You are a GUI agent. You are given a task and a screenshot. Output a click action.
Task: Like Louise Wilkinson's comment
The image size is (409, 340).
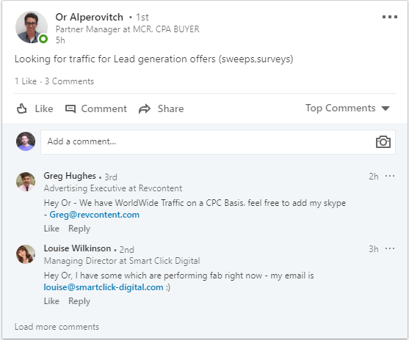coord(51,301)
